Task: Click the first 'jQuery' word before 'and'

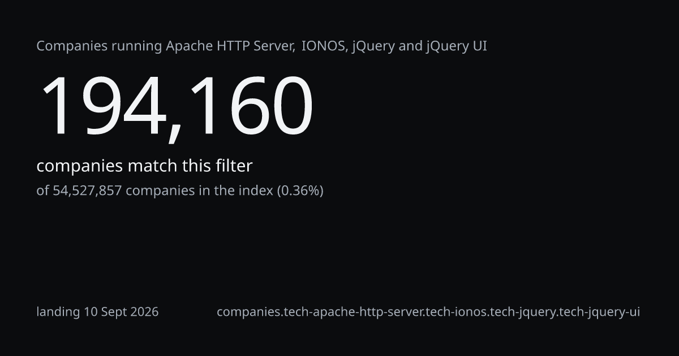Action: (x=373, y=47)
